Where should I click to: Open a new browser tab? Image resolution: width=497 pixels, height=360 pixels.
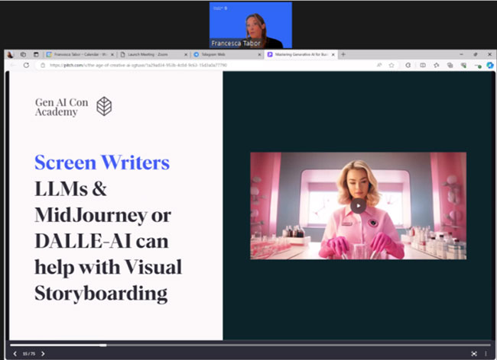point(343,54)
